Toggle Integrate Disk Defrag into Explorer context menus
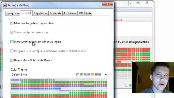The height and width of the screenshot is (98, 174). (x=12, y=51)
